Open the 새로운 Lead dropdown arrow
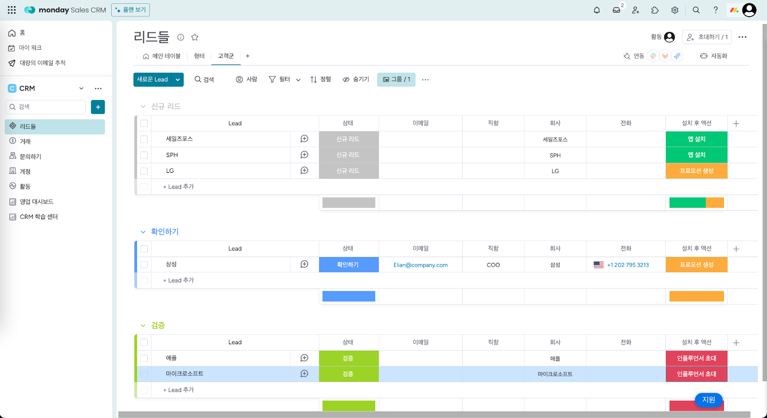767x418 pixels. 178,79
